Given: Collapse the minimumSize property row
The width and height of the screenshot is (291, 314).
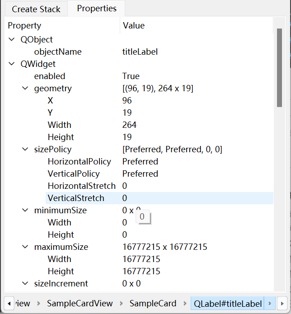Looking at the screenshot, I should (x=25, y=211).
